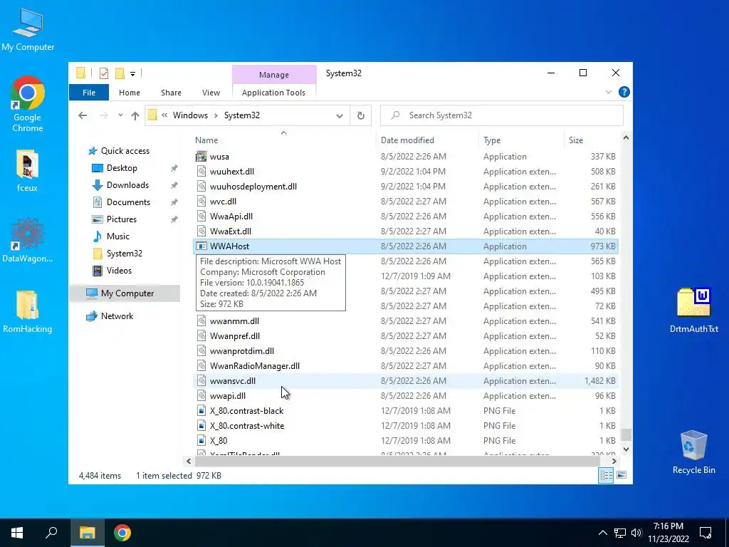
Task: Open the Windows Start menu
Action: [x=17, y=533]
